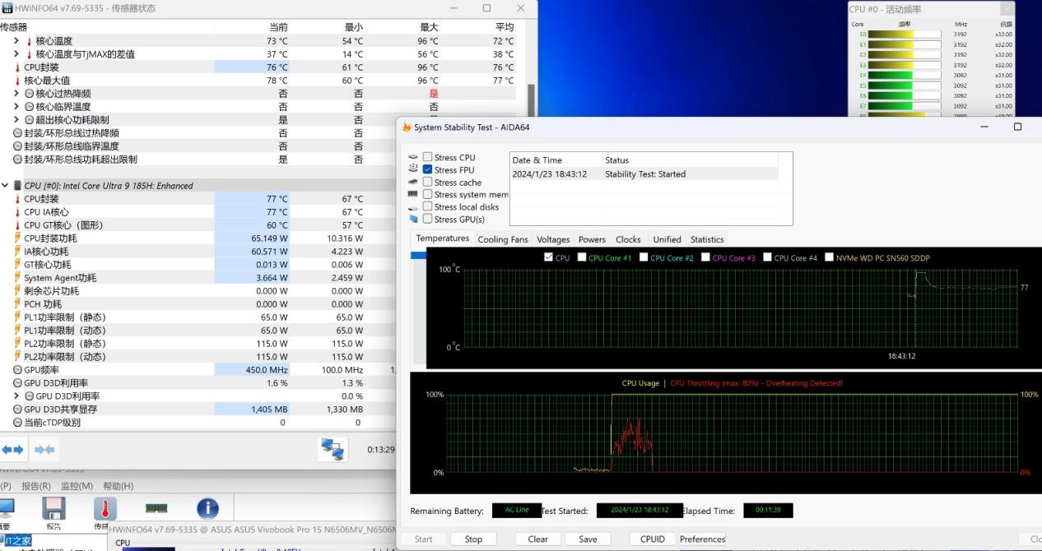Switch to the Cooling Fans tab
The height and width of the screenshot is (551, 1042).
click(x=502, y=239)
